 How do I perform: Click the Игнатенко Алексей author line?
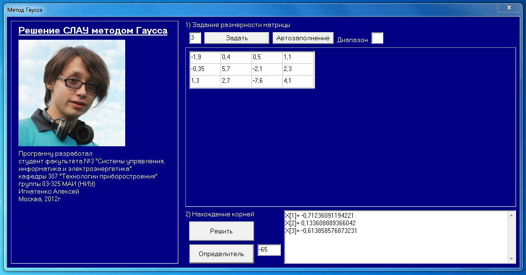49,191
